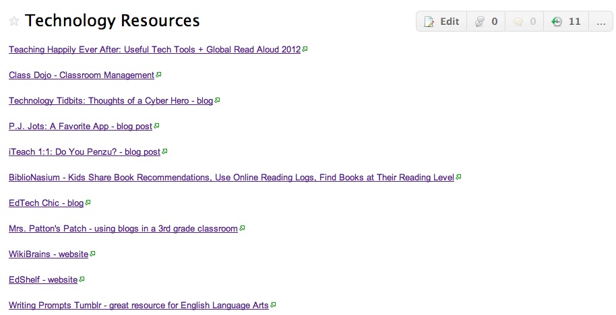Click external-link icon after Technology Tidbits
The height and width of the screenshot is (315, 616).
pyautogui.click(x=217, y=100)
